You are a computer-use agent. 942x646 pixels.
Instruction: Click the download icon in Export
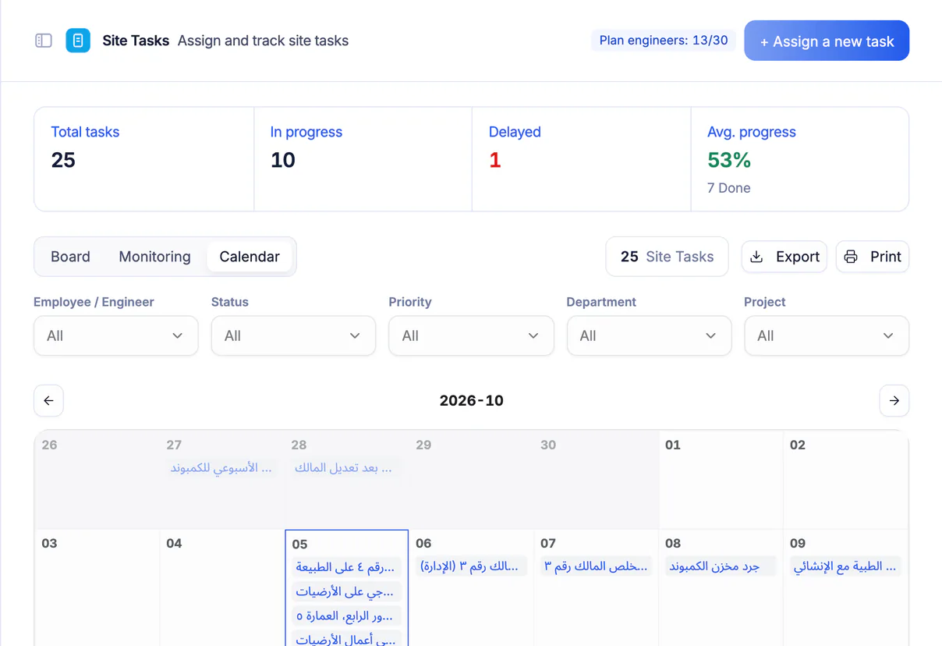click(756, 257)
